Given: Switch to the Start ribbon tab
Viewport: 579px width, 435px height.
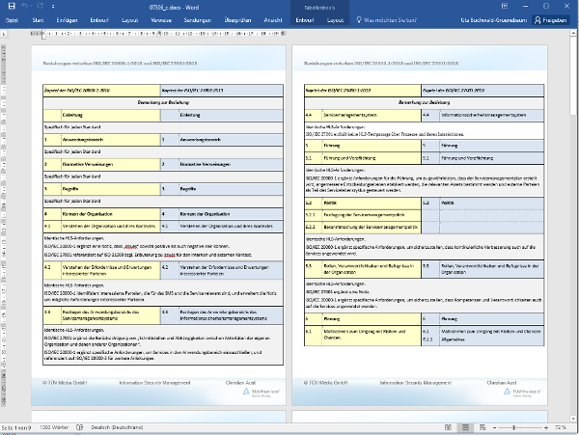Looking at the screenshot, I should point(38,20).
